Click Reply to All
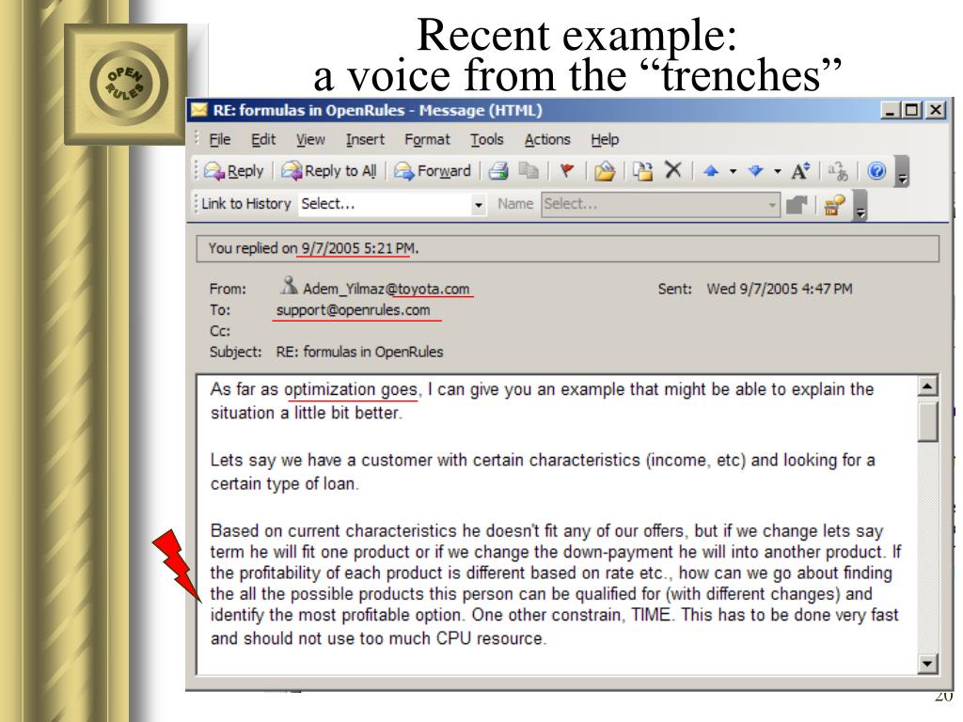This screenshot has height=722, width=963. [328, 171]
